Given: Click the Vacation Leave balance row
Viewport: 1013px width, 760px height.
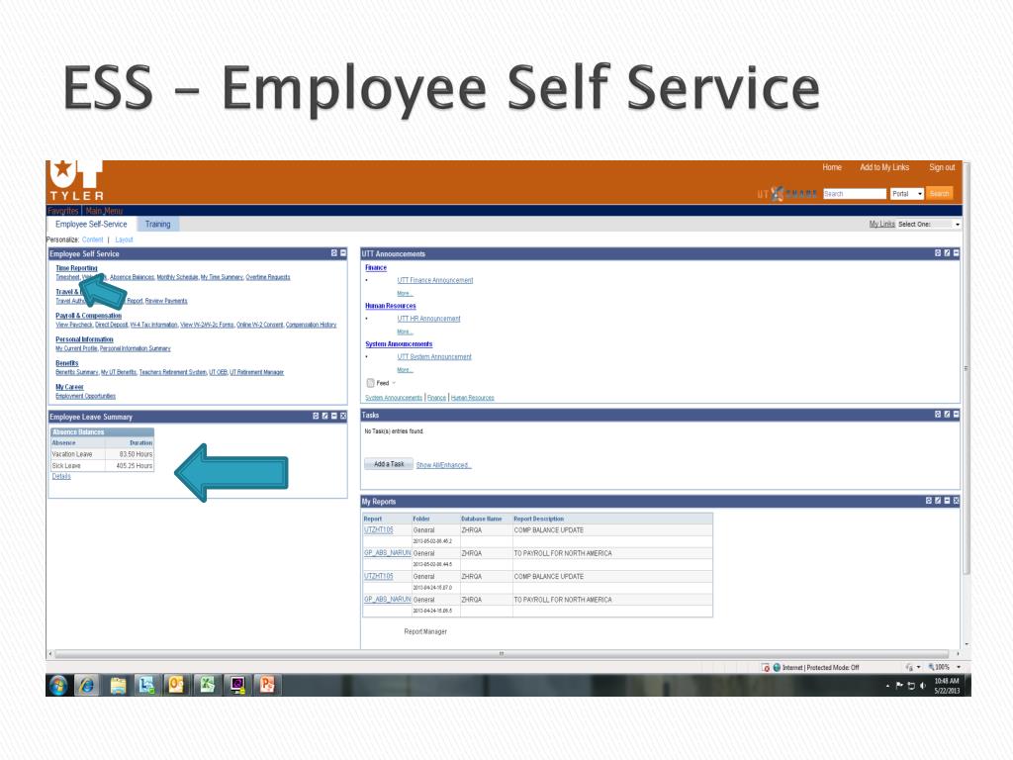Looking at the screenshot, I should (102, 454).
